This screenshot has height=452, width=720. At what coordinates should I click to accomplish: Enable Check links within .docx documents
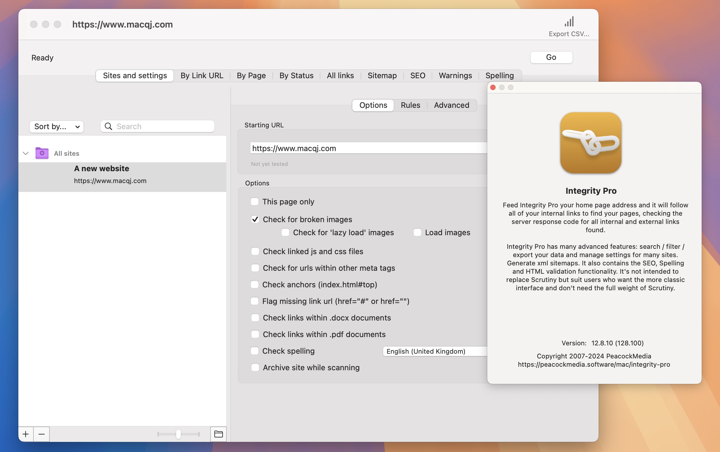(x=255, y=318)
